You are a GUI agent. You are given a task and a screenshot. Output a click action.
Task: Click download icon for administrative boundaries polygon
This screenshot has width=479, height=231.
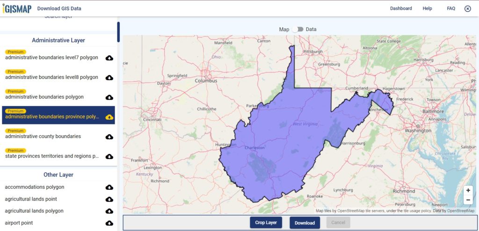pyautogui.click(x=109, y=97)
